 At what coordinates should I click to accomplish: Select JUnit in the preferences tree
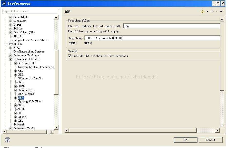pos(17,36)
